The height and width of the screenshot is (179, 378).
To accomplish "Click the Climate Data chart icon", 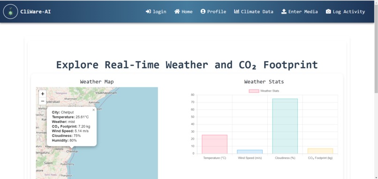I will point(236,12).
